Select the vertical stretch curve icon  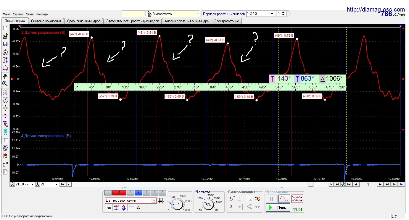5,60
